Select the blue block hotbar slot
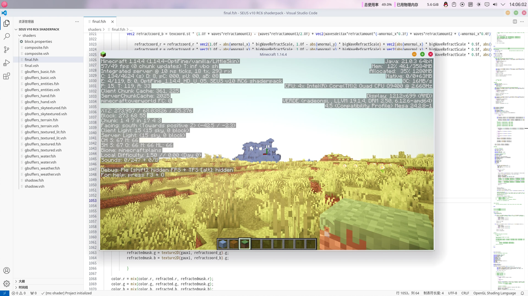This screenshot has width=528, height=296. (222, 243)
